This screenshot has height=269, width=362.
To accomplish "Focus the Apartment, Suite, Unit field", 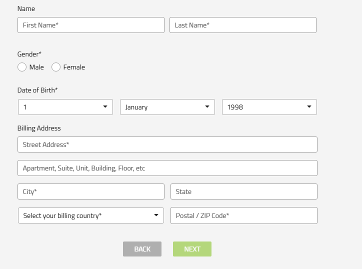I will (x=167, y=168).
